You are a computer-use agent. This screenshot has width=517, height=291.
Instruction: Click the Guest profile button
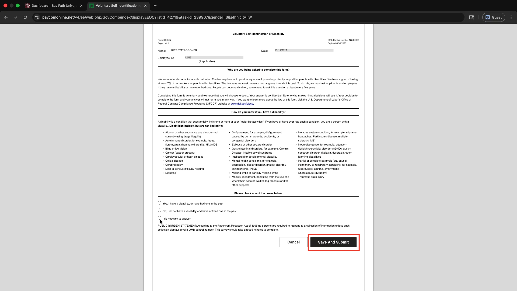pyautogui.click(x=494, y=17)
